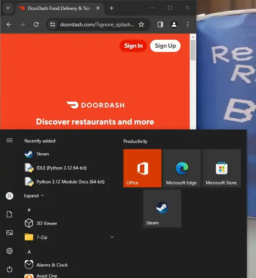Open Documents icon in Start sidebar
This screenshot has height=278, width=256.
[10, 214]
